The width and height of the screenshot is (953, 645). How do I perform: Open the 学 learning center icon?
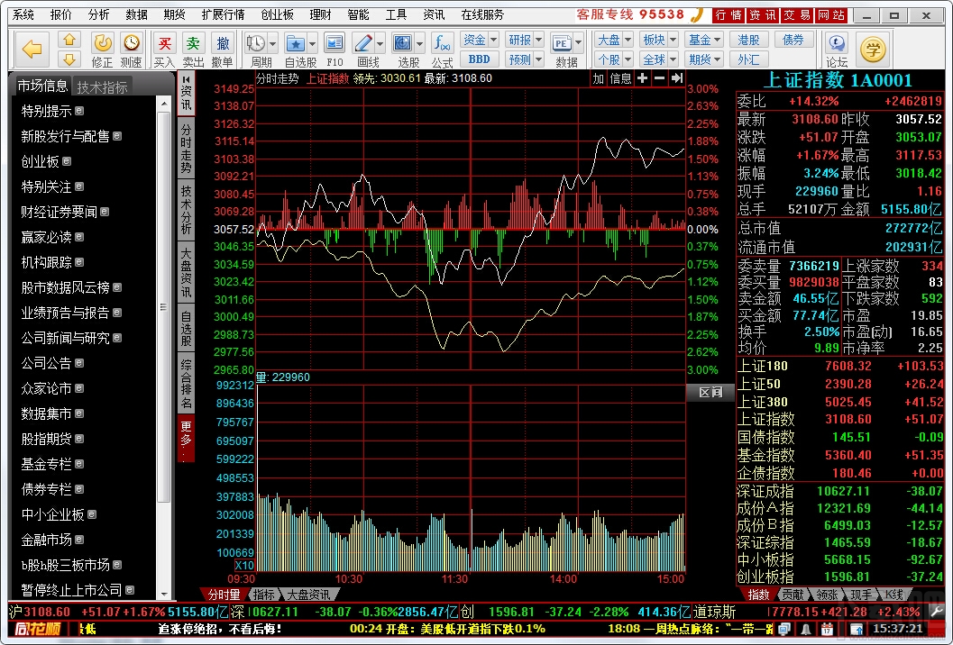(873, 50)
